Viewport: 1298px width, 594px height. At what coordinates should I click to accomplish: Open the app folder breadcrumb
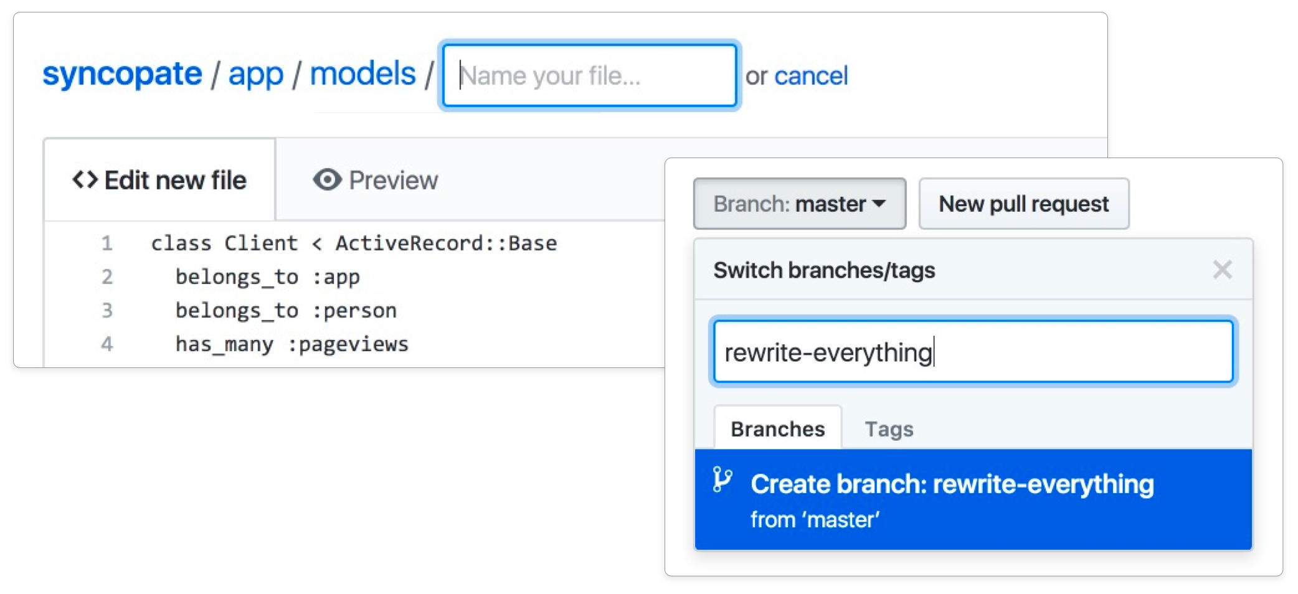pos(255,75)
